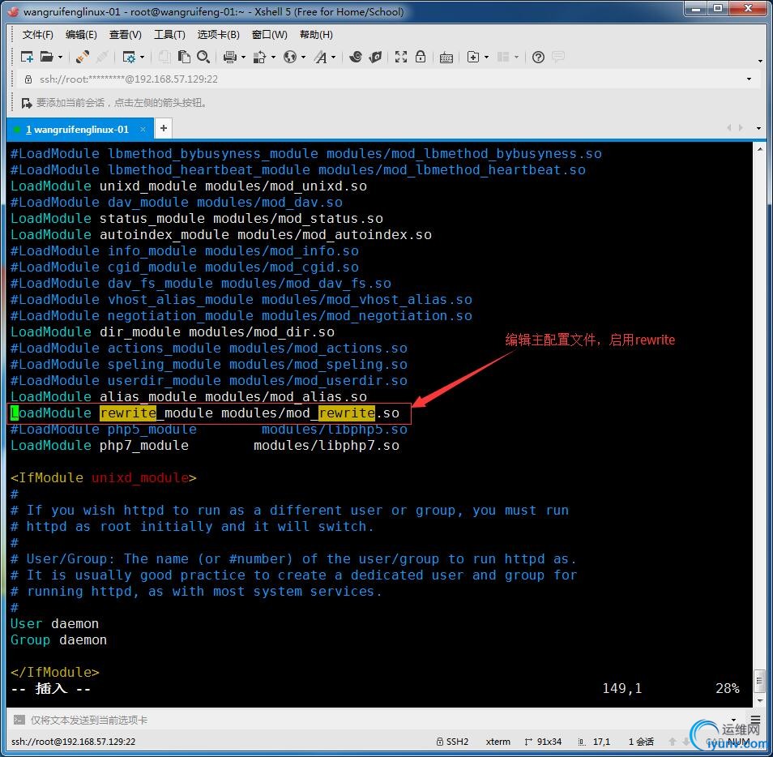Screen dimensions: 773x757
Task: Click the New Session icon
Action: (27, 57)
